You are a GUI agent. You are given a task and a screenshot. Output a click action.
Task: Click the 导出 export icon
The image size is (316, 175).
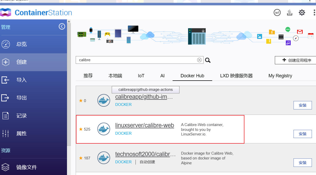tap(5, 98)
